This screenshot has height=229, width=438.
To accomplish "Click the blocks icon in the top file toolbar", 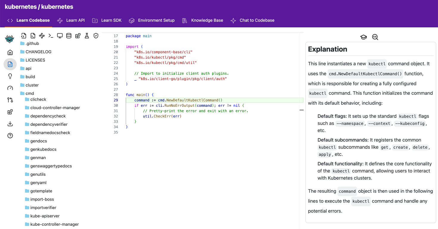I will tap(78, 36).
